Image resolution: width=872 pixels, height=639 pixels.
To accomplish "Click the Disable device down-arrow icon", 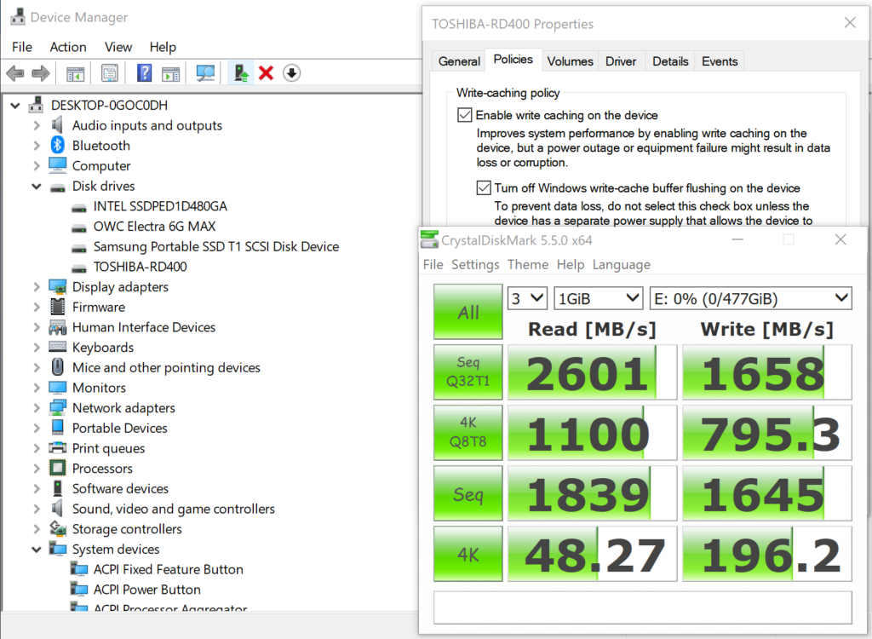I will 291,73.
